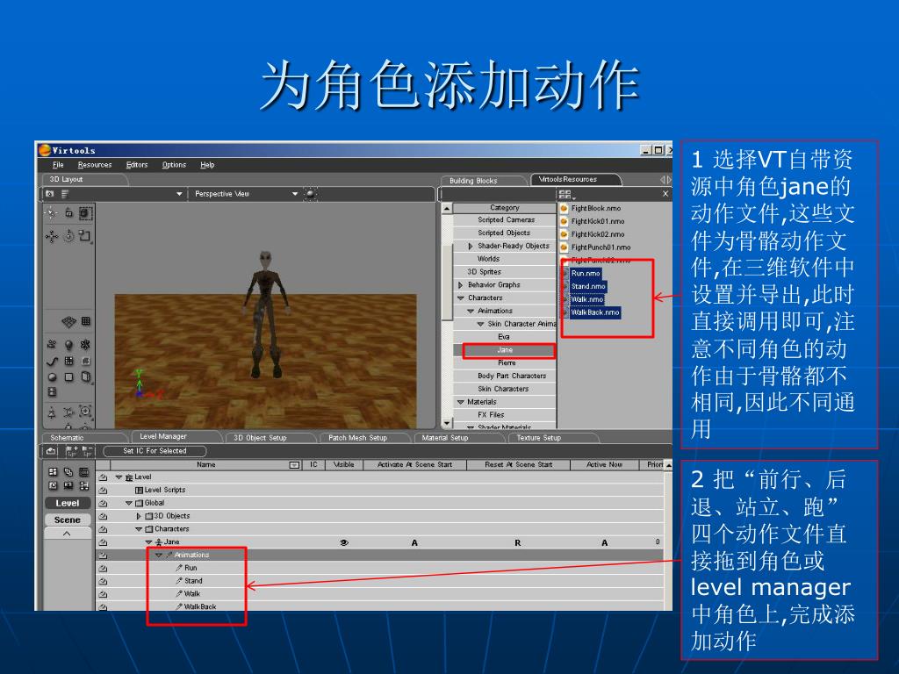Click the create character group icon

pyautogui.click(x=52, y=344)
